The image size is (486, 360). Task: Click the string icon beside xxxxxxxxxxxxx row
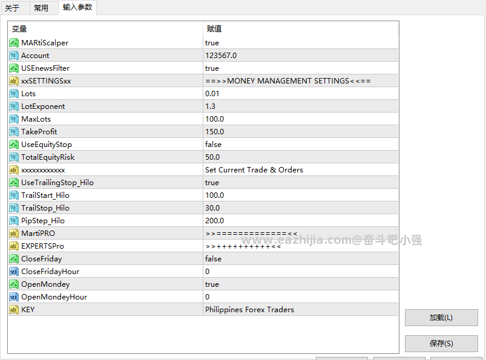14,170
